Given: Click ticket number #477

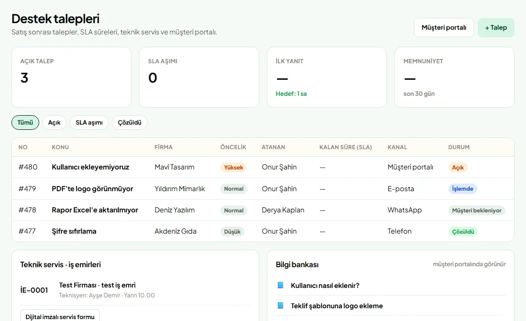Looking at the screenshot, I should [27, 231].
